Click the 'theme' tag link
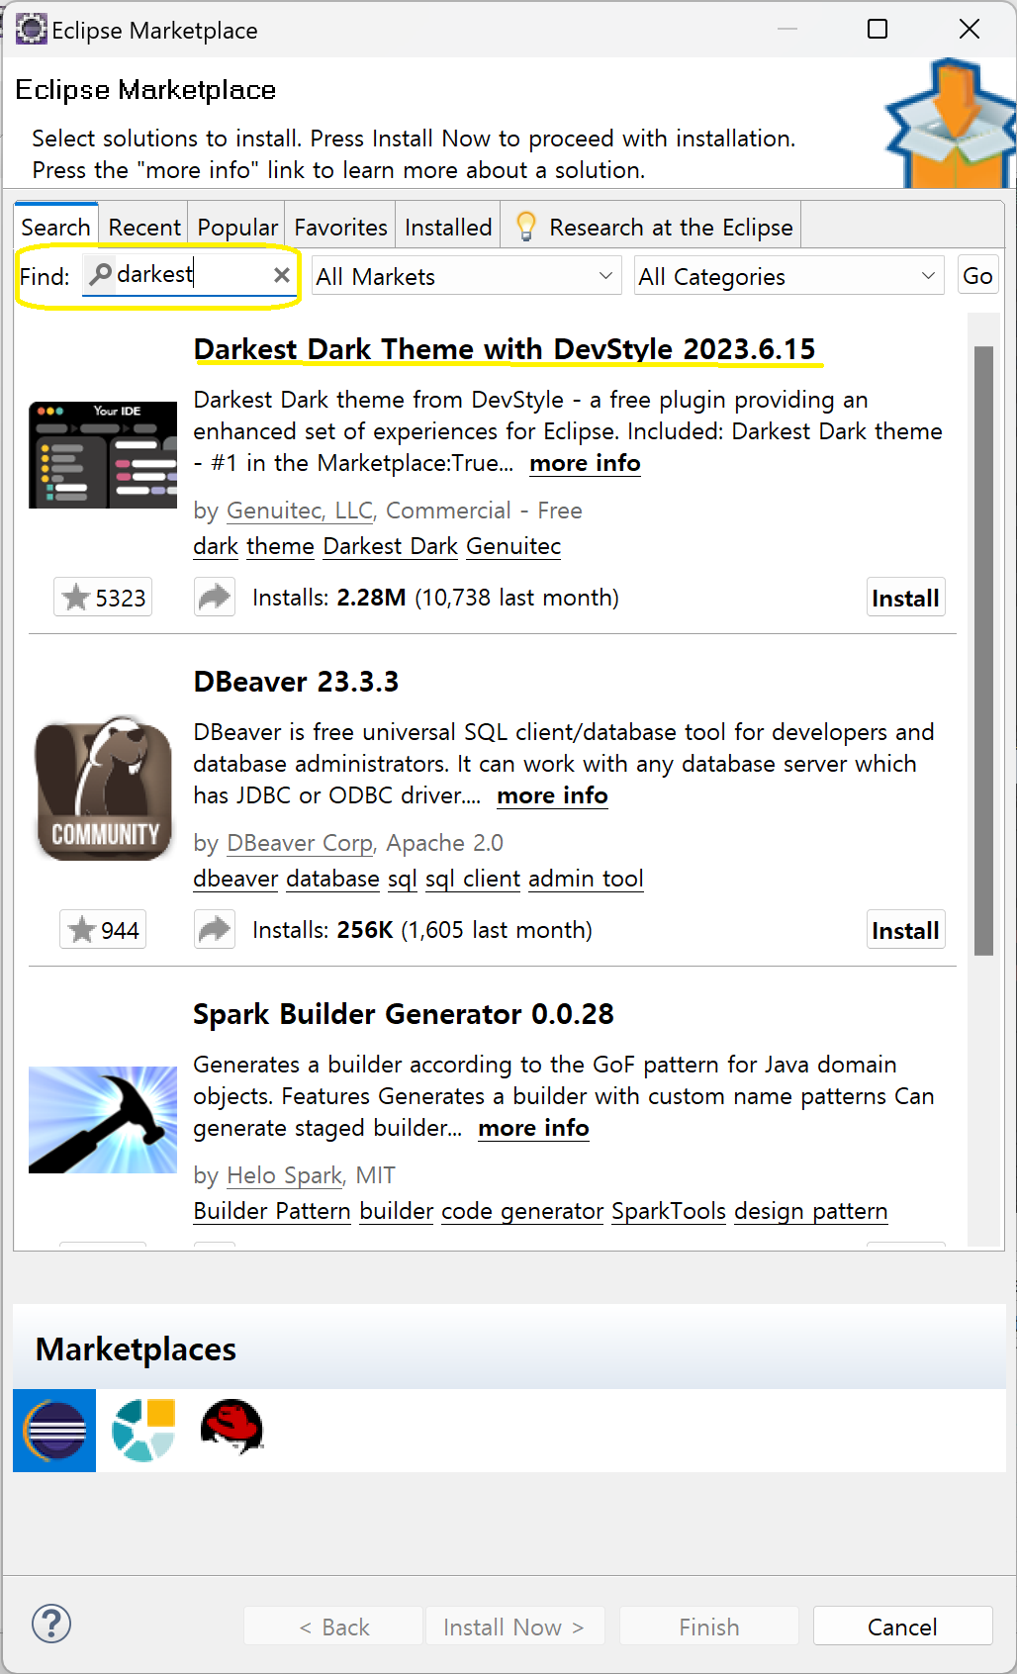Viewport: 1017px width, 1674px height. pyautogui.click(x=280, y=546)
